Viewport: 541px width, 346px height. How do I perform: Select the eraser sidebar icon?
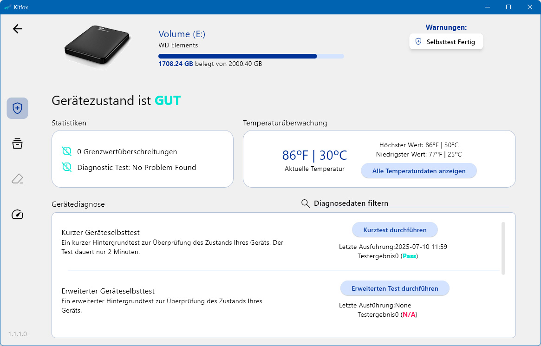coord(17,179)
